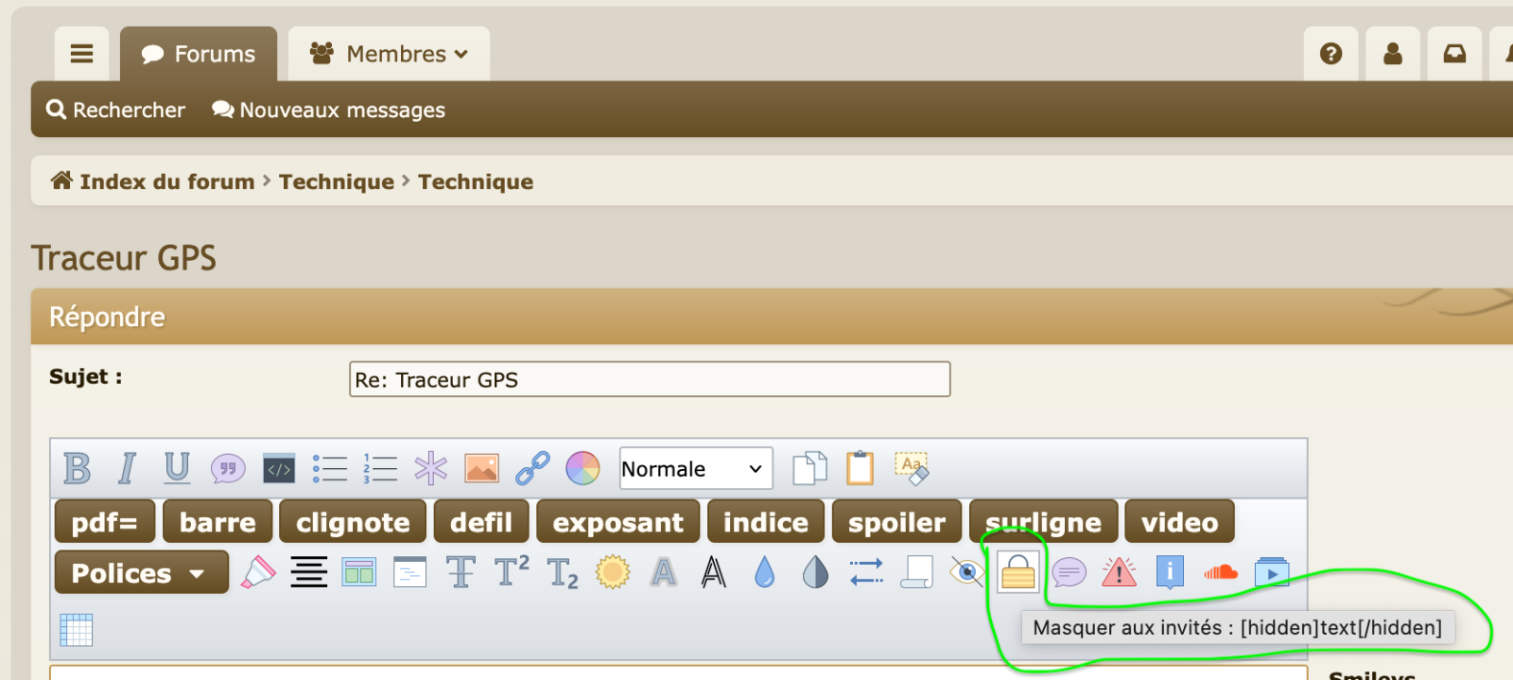Click the padlock hide-from-guests icon
Viewport: 1513px width, 680px height.
(x=1017, y=572)
